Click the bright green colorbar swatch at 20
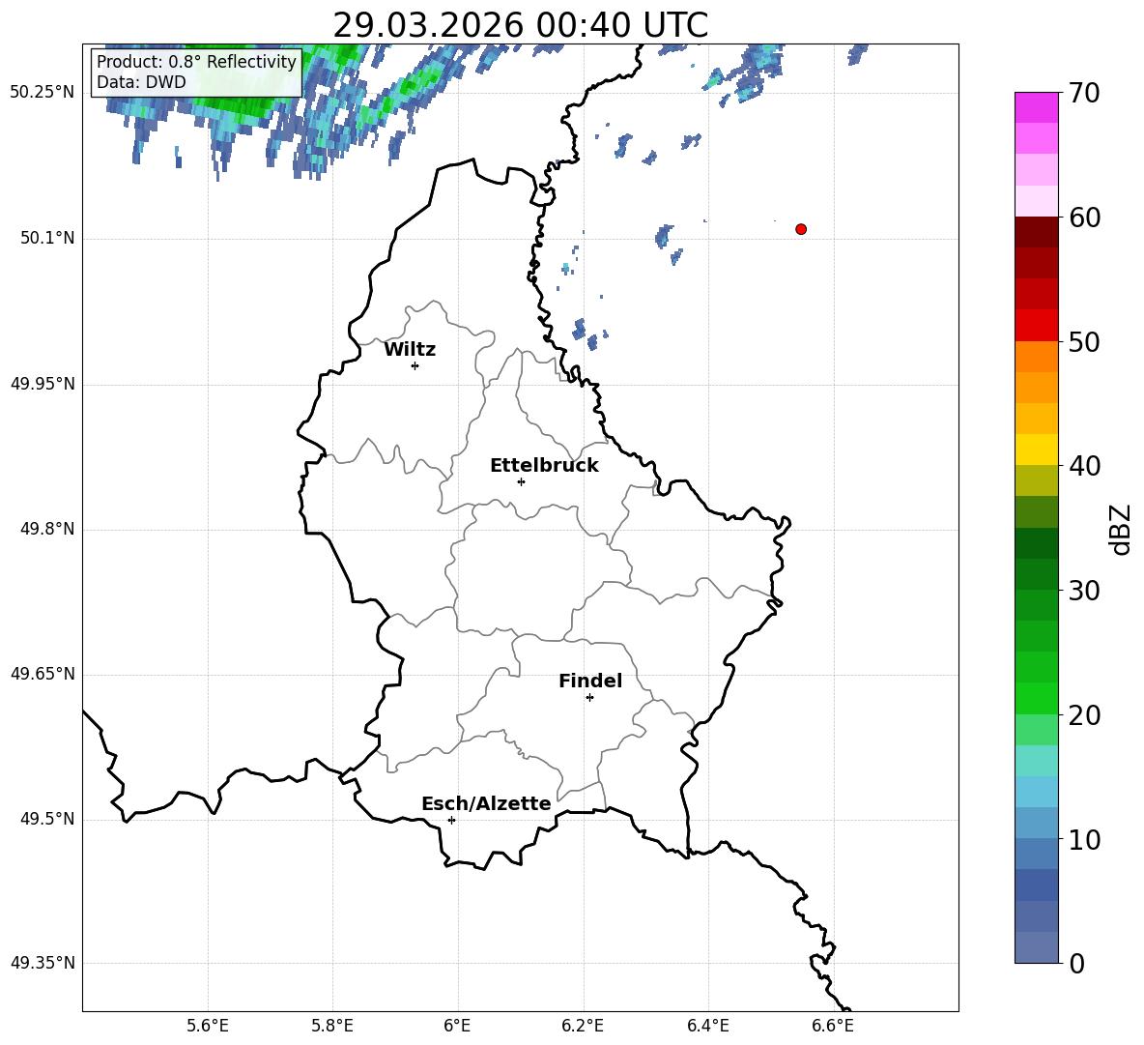The width and height of the screenshot is (1144, 1045). 1037,698
